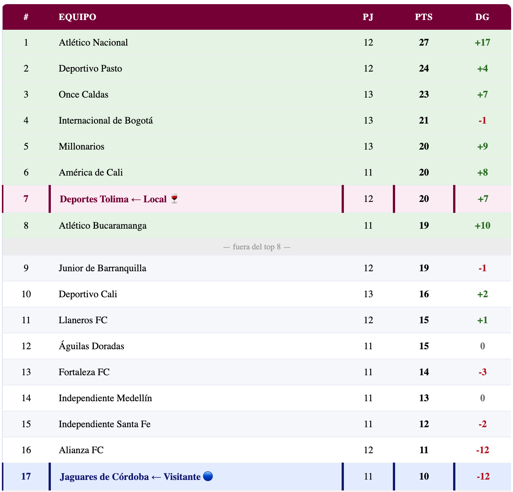This screenshot has width=513, height=492.
Task: Click the blue circle beside Jaguares de Córdoba
Action: 208,477
